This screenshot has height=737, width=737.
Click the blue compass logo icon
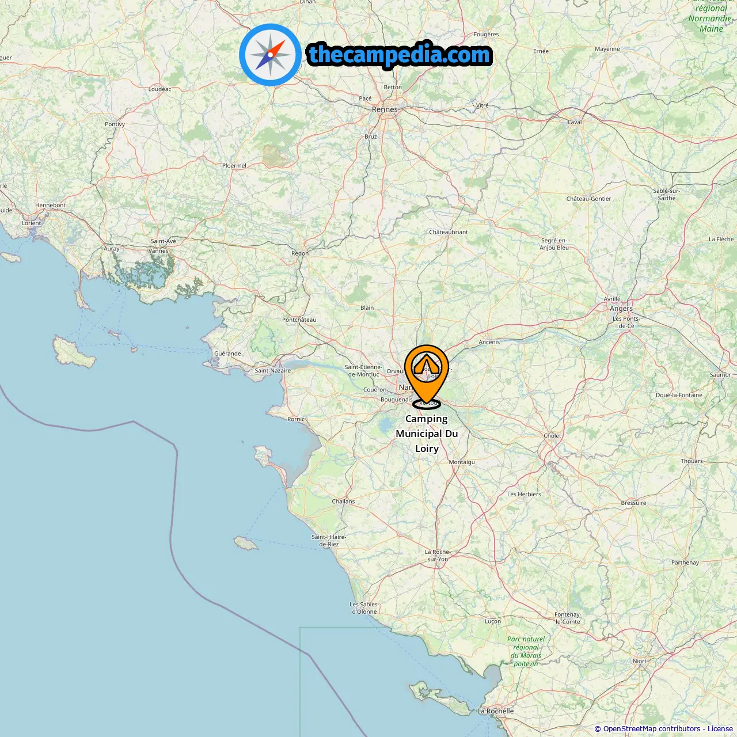[270, 55]
